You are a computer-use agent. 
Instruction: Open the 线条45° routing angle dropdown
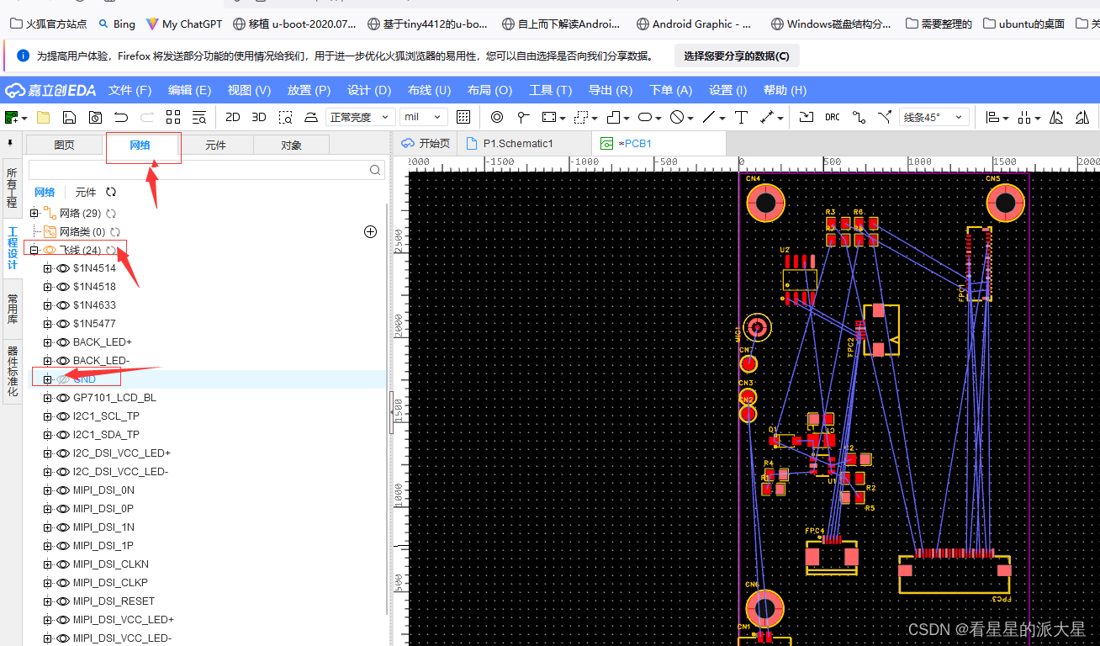coord(933,117)
